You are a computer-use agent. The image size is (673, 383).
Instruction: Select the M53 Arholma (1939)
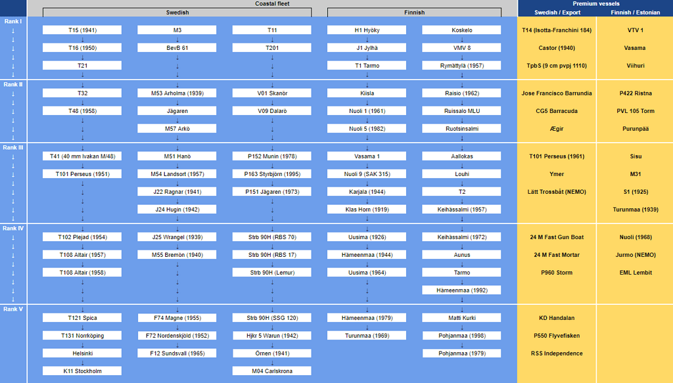176,92
